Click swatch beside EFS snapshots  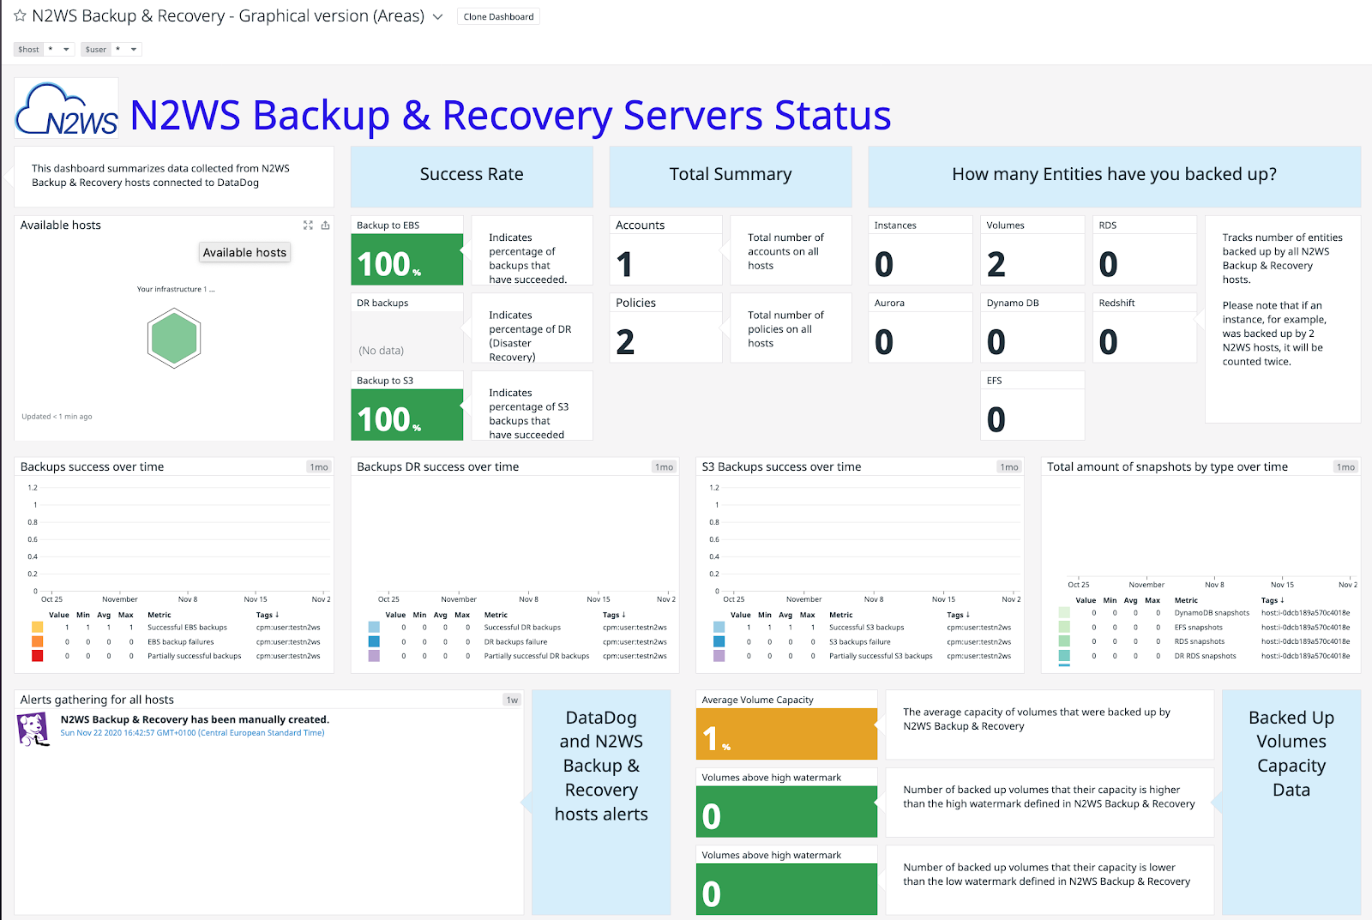coord(1064,628)
